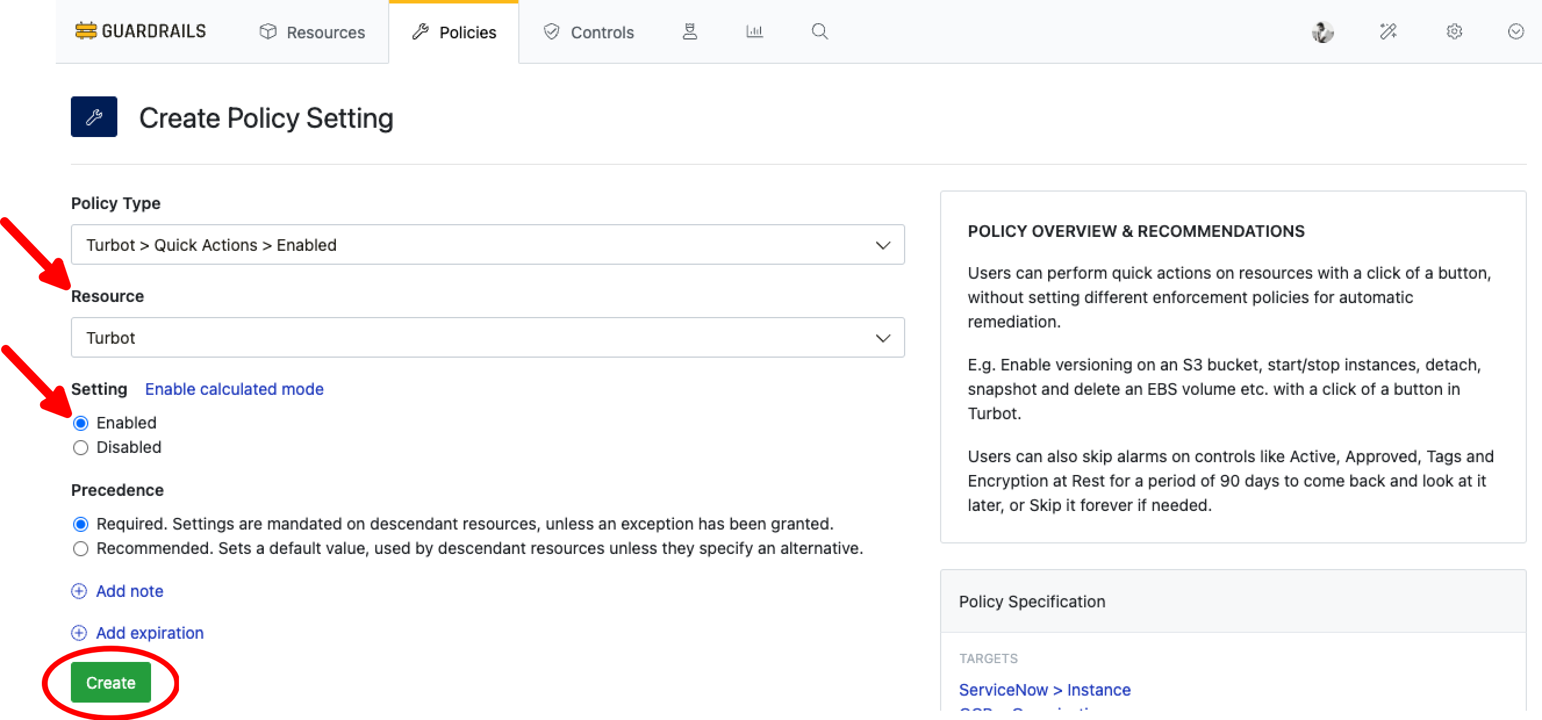This screenshot has width=1542, height=720.
Task: Click the search magnifier icon
Action: click(819, 31)
